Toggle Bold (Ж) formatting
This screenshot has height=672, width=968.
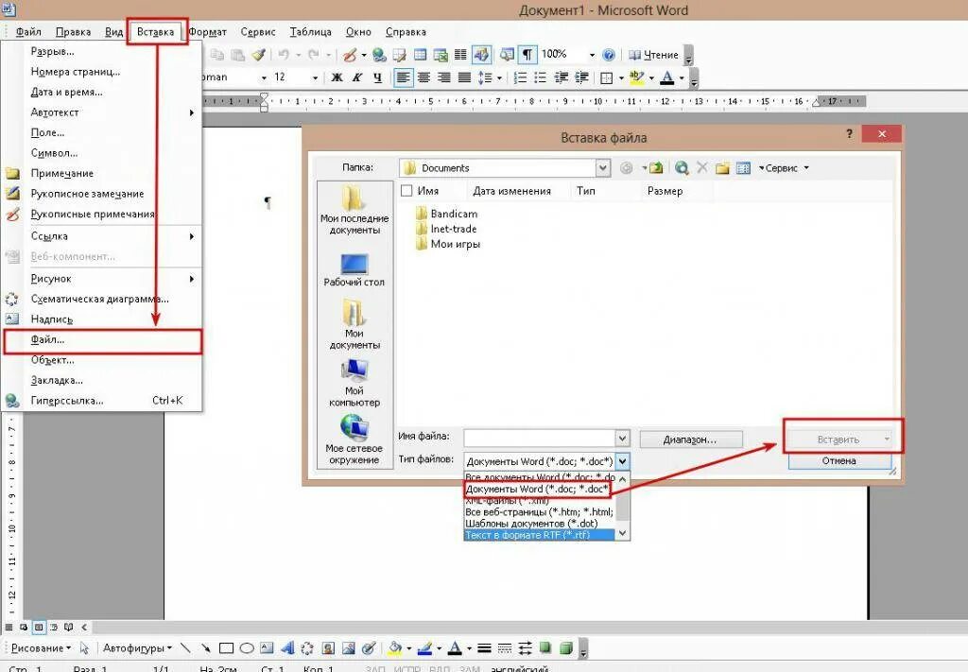337,78
